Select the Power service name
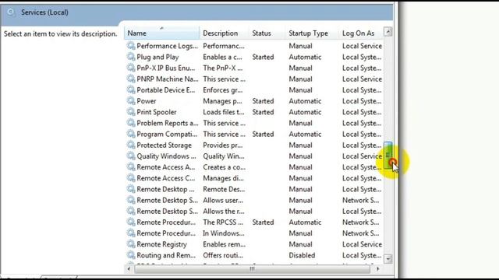 [x=147, y=101]
